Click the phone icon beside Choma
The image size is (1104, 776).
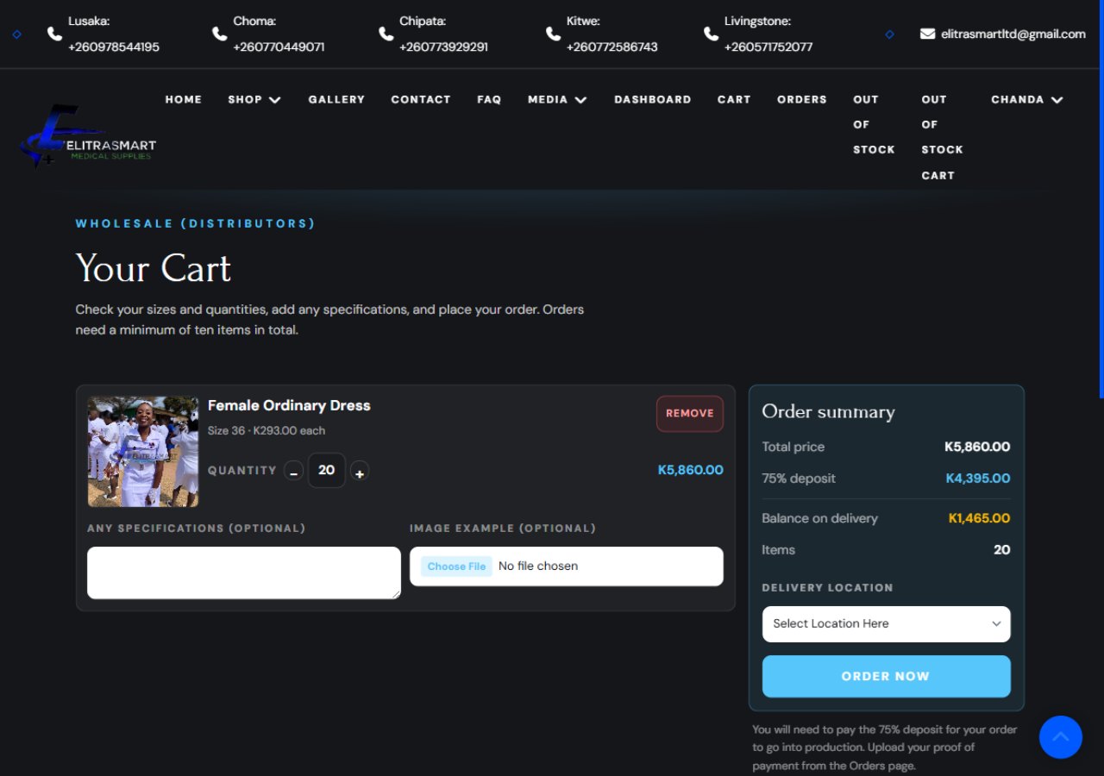(219, 34)
